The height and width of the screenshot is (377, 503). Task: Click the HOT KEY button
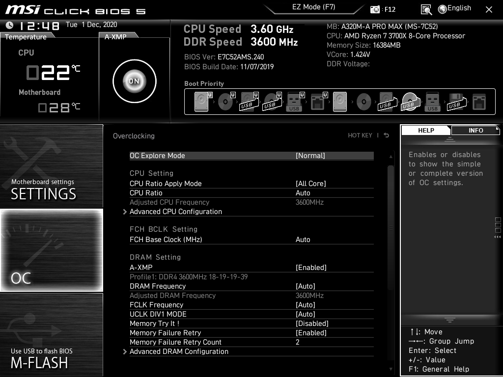(360, 135)
